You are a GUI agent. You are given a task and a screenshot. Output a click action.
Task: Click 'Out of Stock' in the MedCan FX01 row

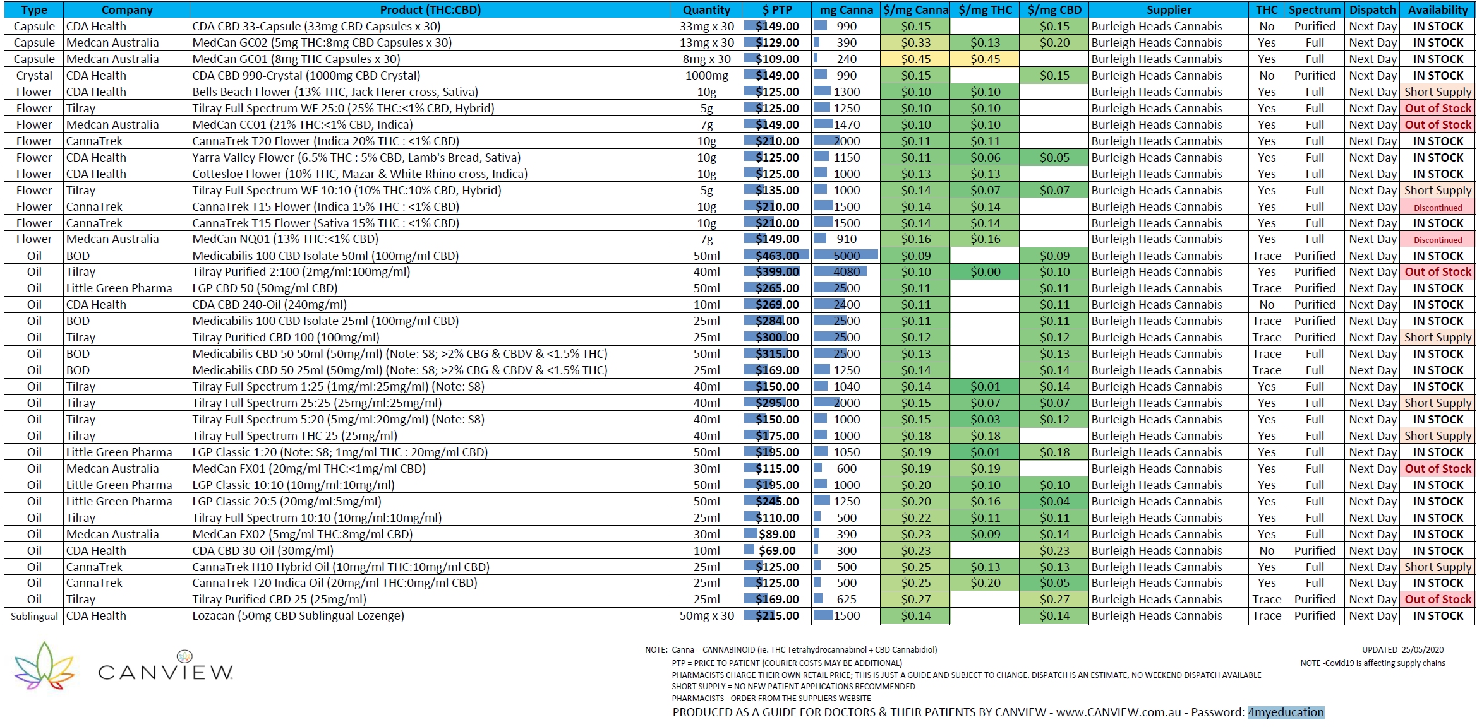pos(1438,469)
